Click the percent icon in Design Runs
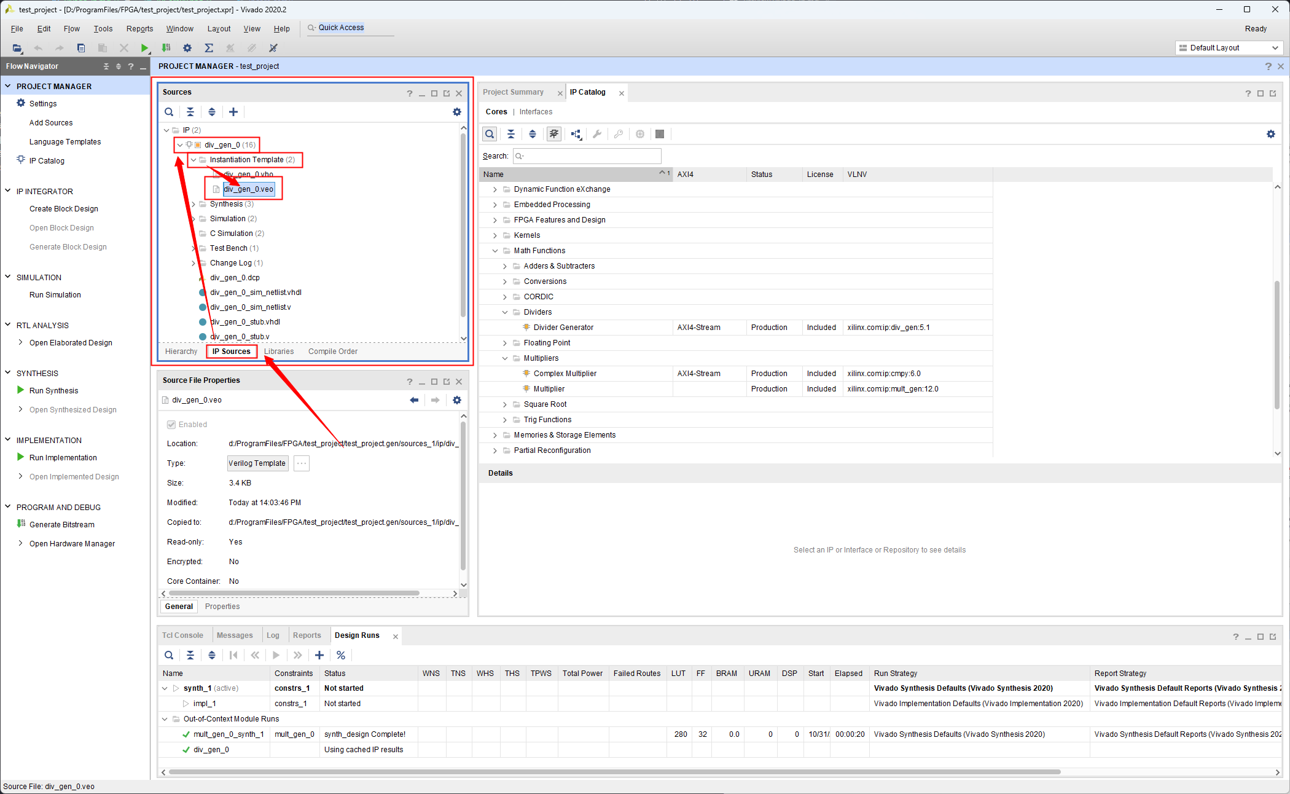Image resolution: width=1290 pixels, height=794 pixels. click(x=341, y=655)
